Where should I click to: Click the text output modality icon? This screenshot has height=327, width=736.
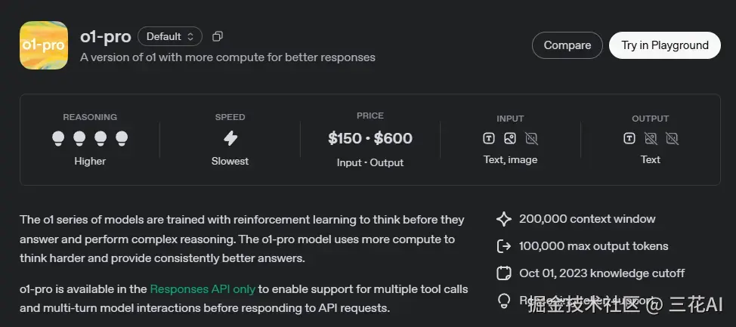tap(629, 138)
